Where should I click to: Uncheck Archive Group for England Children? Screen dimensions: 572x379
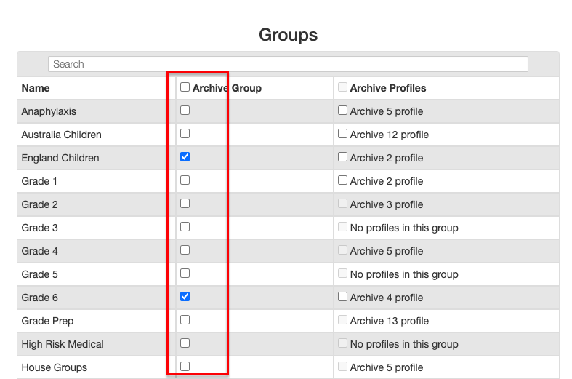(x=185, y=157)
